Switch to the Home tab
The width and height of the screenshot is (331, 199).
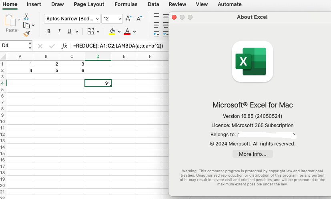click(10, 4)
